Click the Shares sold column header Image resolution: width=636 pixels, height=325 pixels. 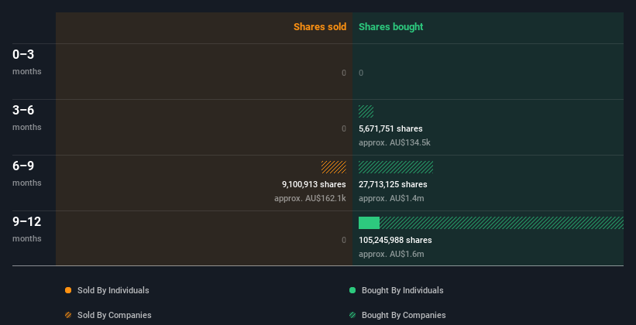[x=320, y=27]
